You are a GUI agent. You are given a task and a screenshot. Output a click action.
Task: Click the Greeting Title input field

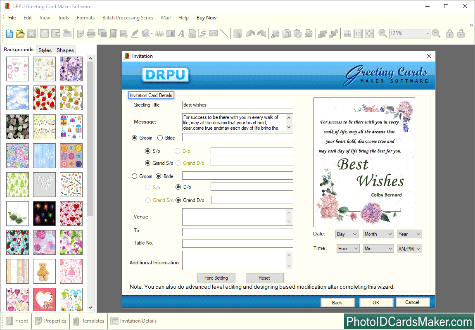coord(237,105)
